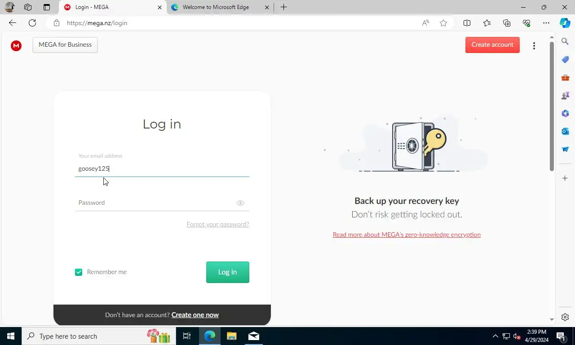
Task: Open Edge profile avatar
Action: 9,7
